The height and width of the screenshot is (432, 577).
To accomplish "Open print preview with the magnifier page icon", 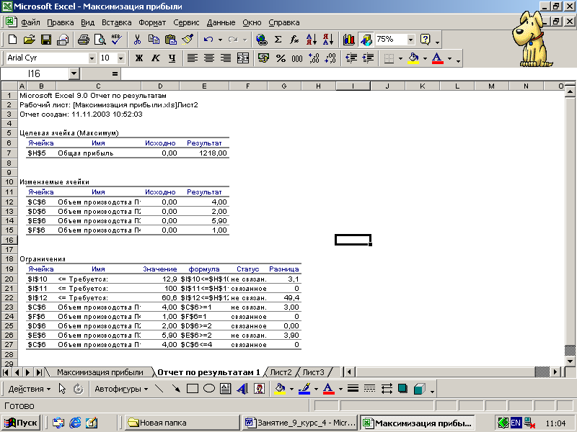I will 100,40.
